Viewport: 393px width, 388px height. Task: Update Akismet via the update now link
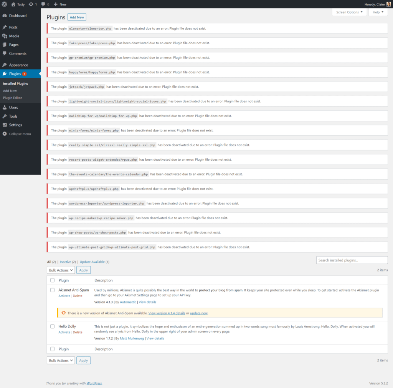pyautogui.click(x=198, y=313)
